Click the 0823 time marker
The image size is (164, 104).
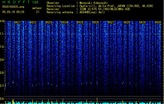(49, 22)
